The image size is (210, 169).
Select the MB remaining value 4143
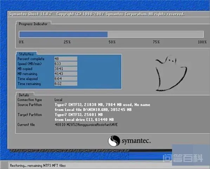coord(66,74)
